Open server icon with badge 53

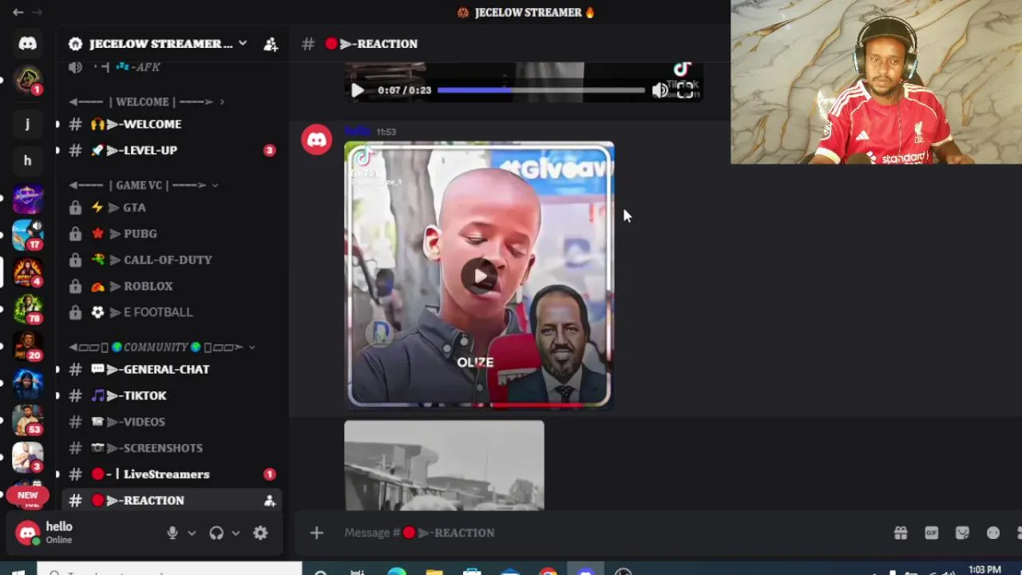pyautogui.click(x=27, y=421)
